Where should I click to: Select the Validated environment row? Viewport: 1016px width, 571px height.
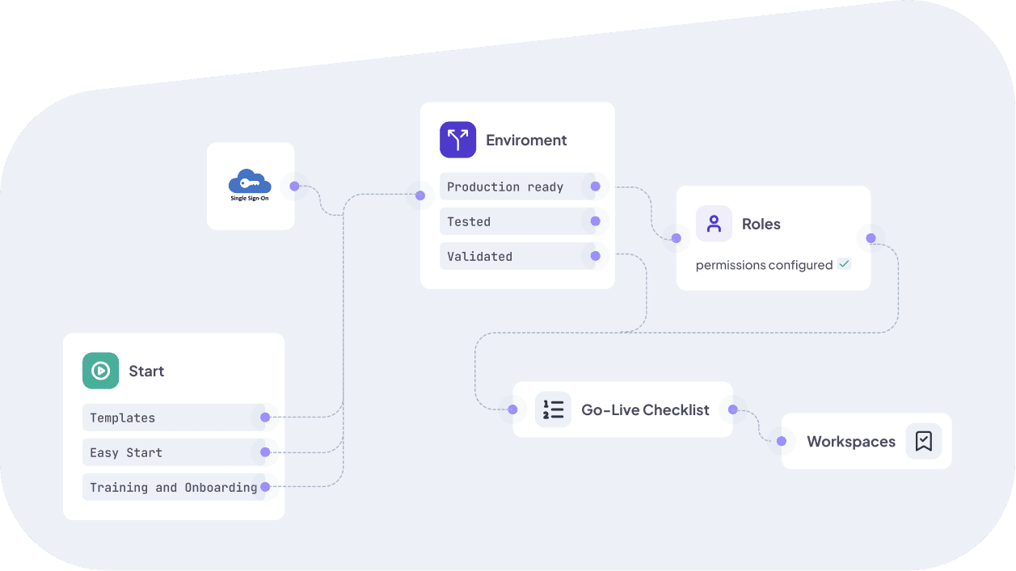click(x=505, y=256)
